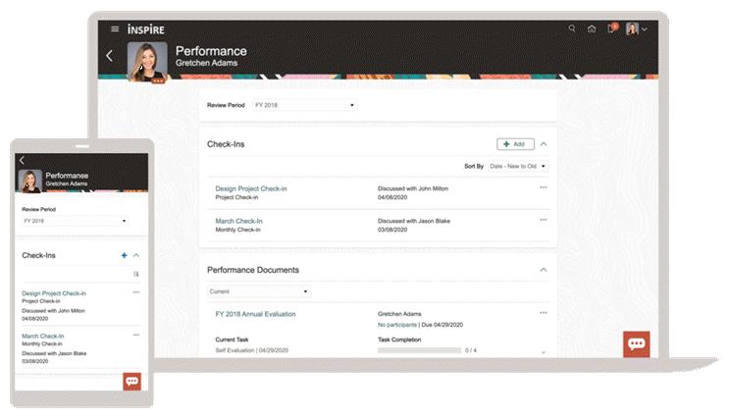Image resolution: width=729 pixels, height=419 pixels.
Task: Tap the sort icon in the phone Check-Ins section
Action: pyautogui.click(x=136, y=274)
